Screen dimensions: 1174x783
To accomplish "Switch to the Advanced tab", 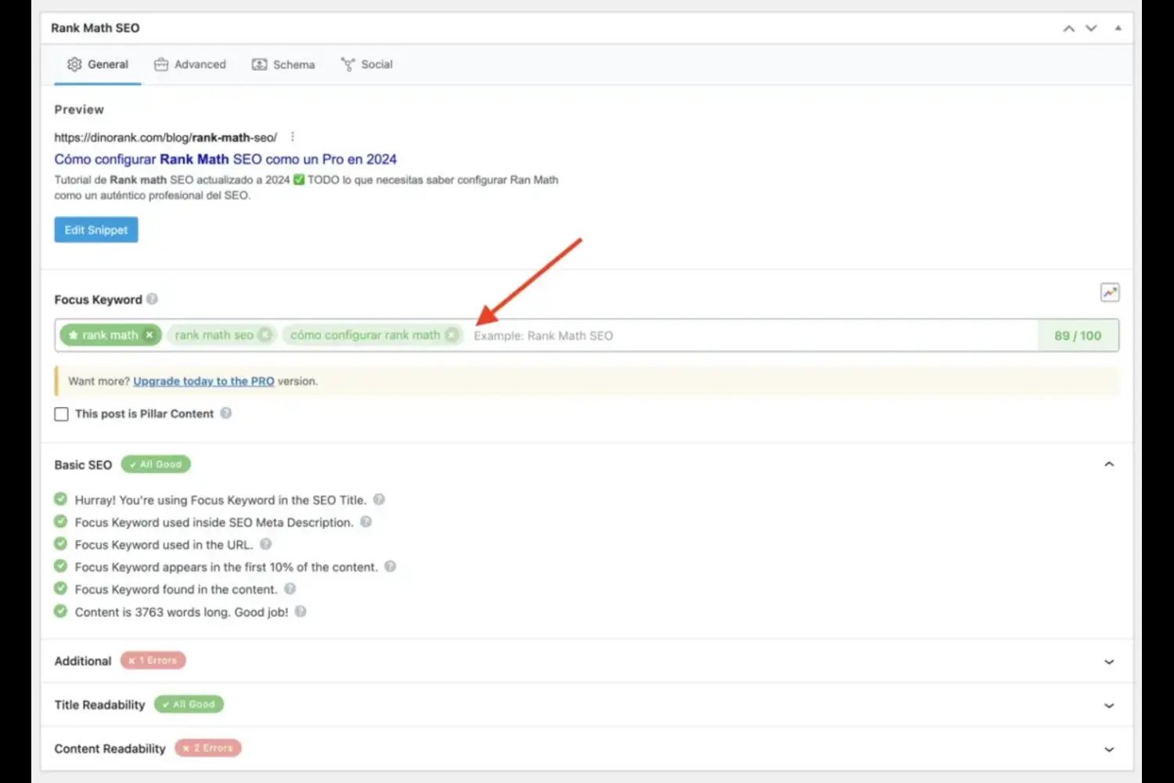I will tap(190, 64).
